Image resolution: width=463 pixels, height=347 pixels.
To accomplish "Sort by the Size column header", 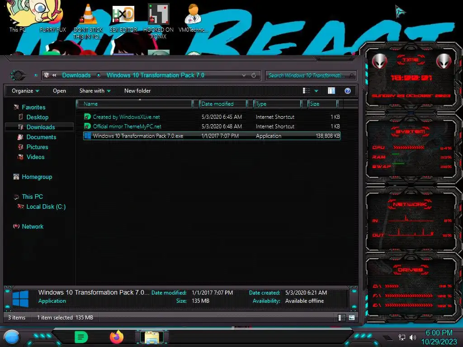I will (322, 104).
